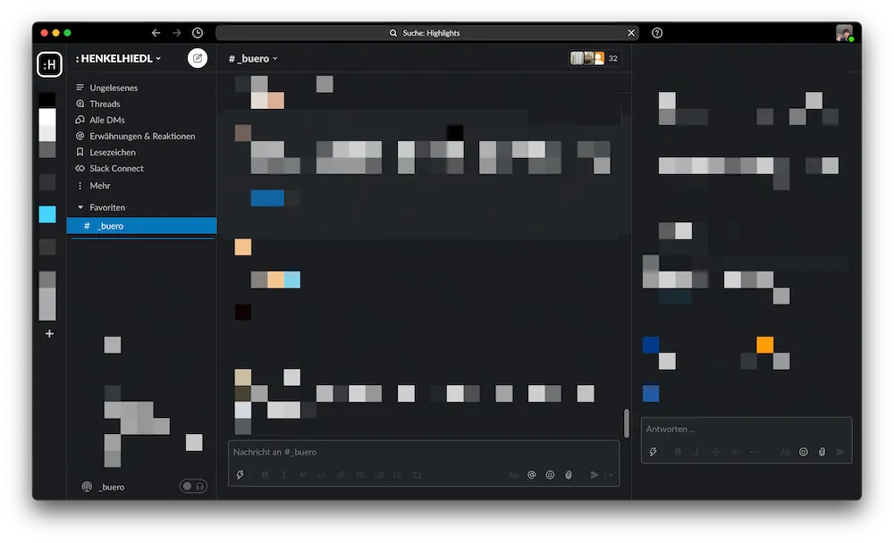
Task: Expand Mehr in the sidebar
Action: point(100,186)
